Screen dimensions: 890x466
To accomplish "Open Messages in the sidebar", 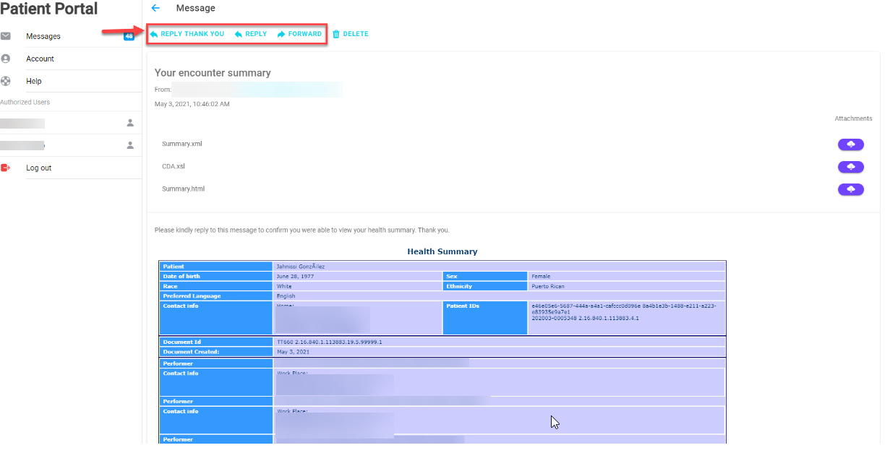I will [x=43, y=36].
